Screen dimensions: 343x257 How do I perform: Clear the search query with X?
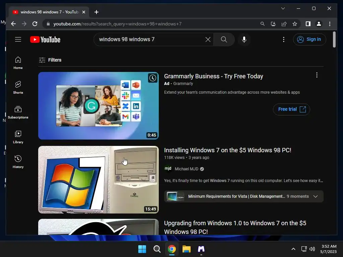point(208,39)
